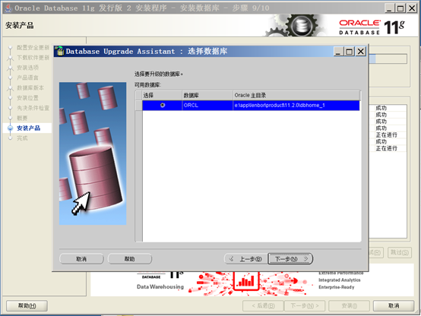
Task: Click the database cylinders illustration
Action: click(93, 153)
